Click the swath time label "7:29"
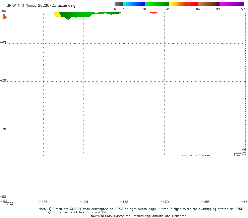 tap(10, 204)
